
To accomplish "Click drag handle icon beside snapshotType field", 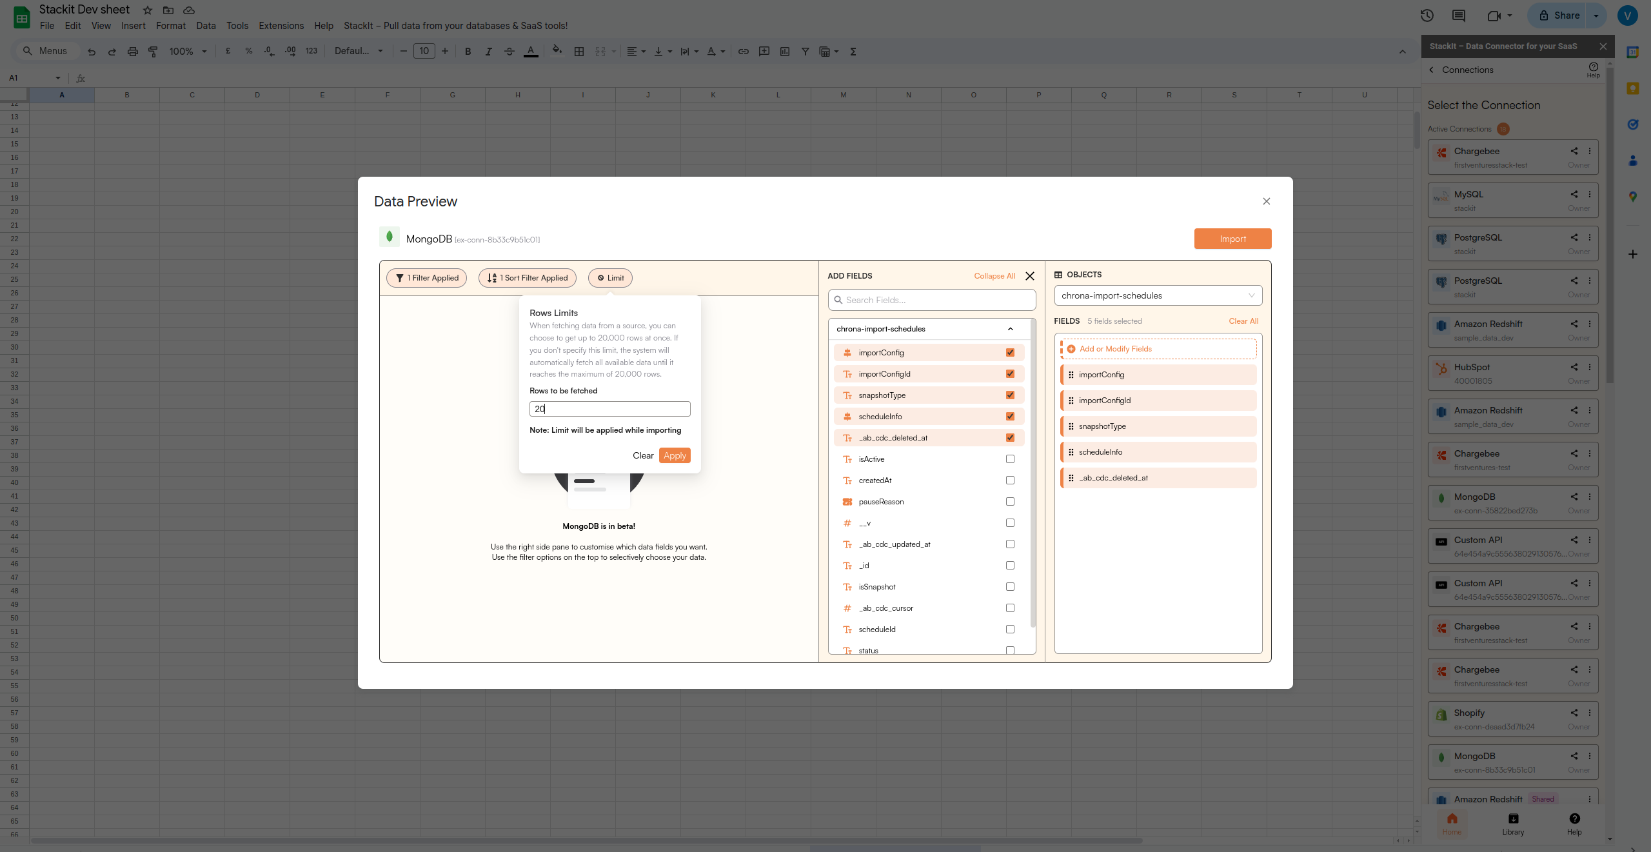I will coord(1071,426).
